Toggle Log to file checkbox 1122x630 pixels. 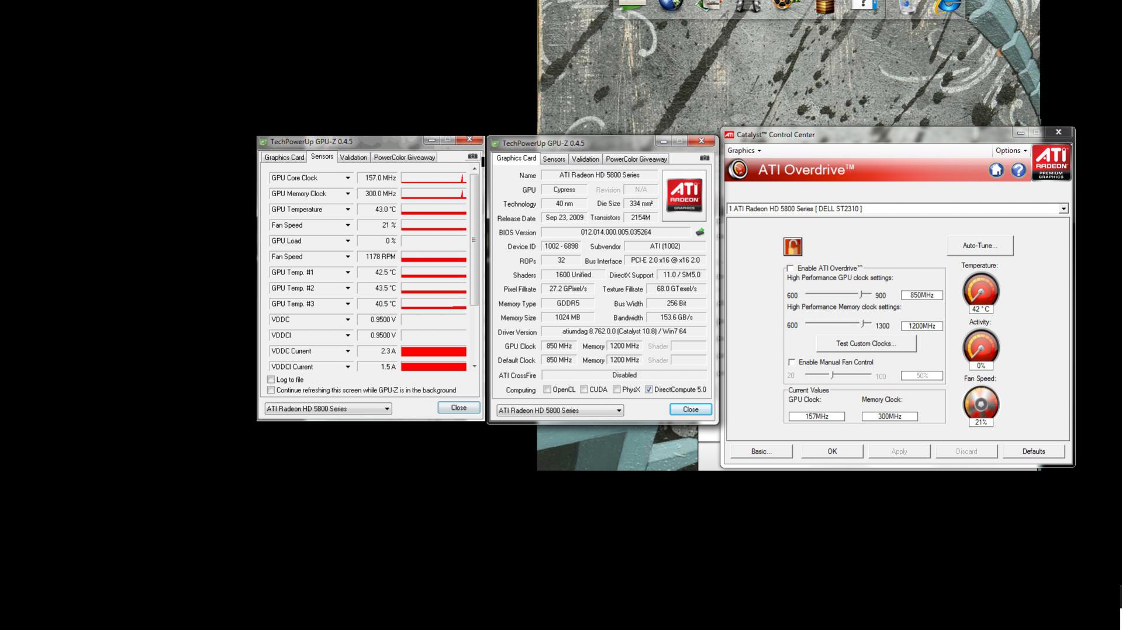(271, 380)
